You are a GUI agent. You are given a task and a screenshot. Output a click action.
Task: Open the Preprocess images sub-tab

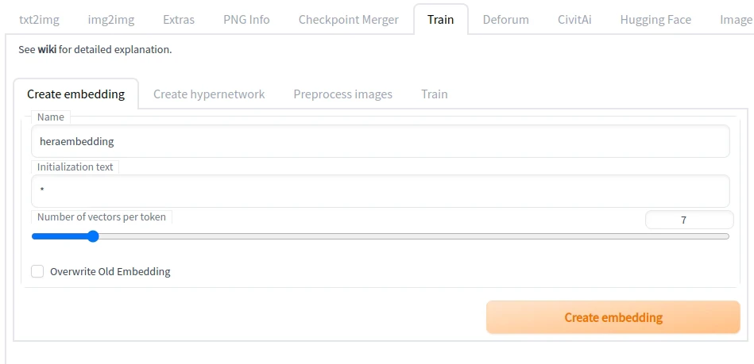342,94
